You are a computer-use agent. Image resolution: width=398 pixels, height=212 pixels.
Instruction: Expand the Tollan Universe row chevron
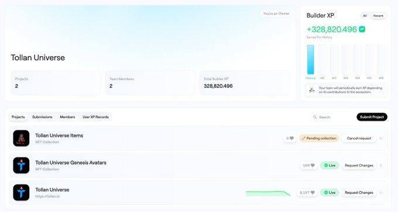tap(381, 193)
